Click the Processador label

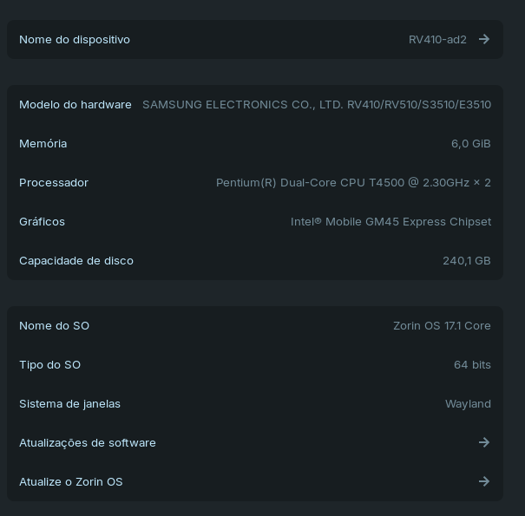coord(54,182)
